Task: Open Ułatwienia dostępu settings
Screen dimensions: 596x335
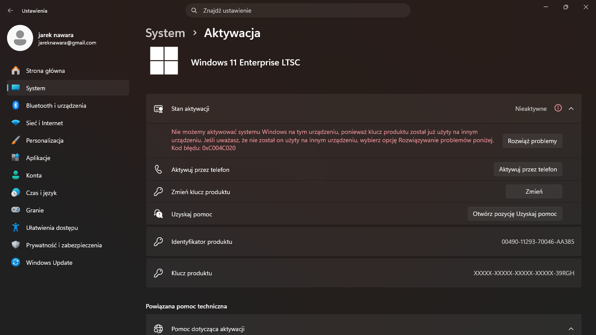Action: coord(68,228)
